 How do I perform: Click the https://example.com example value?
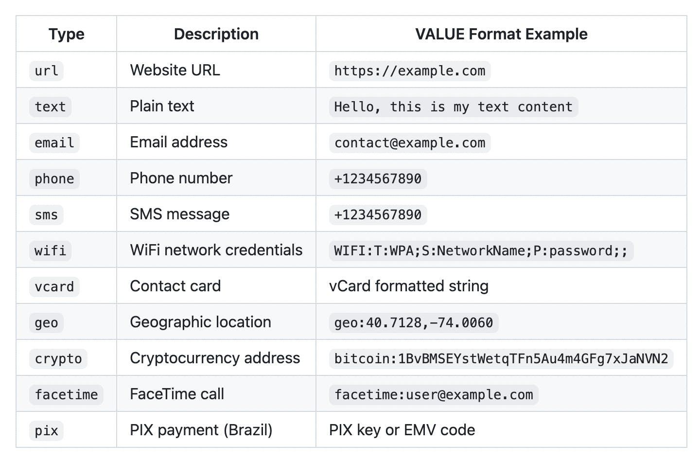pos(409,71)
